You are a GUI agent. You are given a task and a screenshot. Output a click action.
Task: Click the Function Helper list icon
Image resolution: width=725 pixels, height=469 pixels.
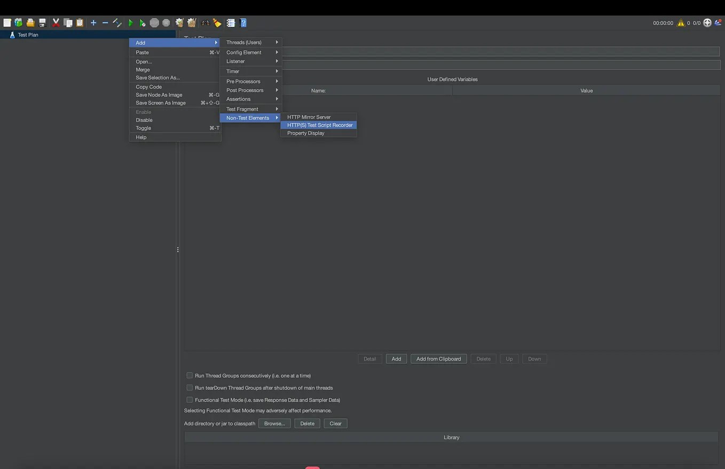coord(231,23)
